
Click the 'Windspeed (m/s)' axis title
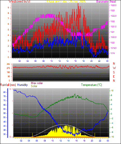click(x=19, y=2)
